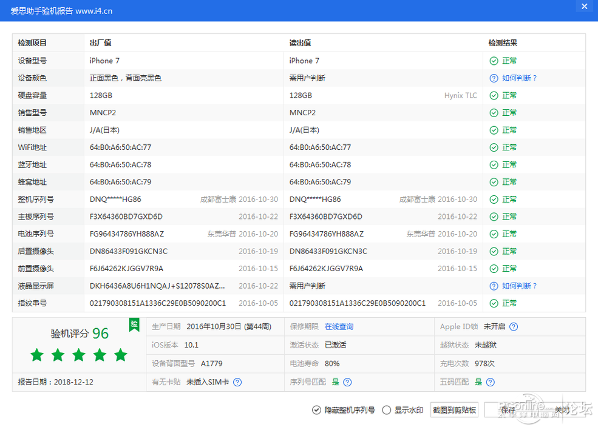Screen dimensions: 598x430
Task: Open the help icon beside 序列号匹配
Action: point(347,382)
